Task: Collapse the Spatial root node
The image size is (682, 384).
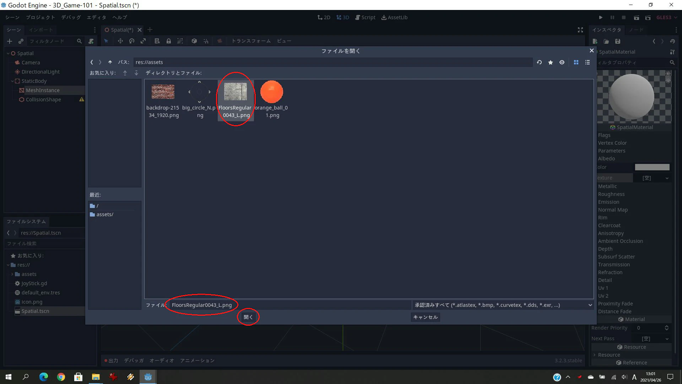Action: 8,53
